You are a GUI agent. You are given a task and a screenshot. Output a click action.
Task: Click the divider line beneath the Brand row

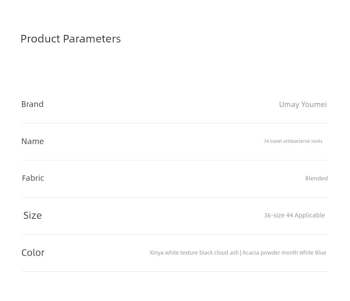pos(175,123)
